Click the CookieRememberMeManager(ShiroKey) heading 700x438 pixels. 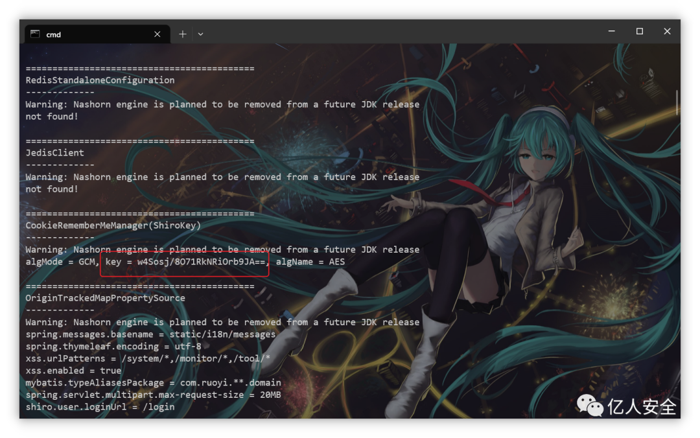[x=113, y=225]
